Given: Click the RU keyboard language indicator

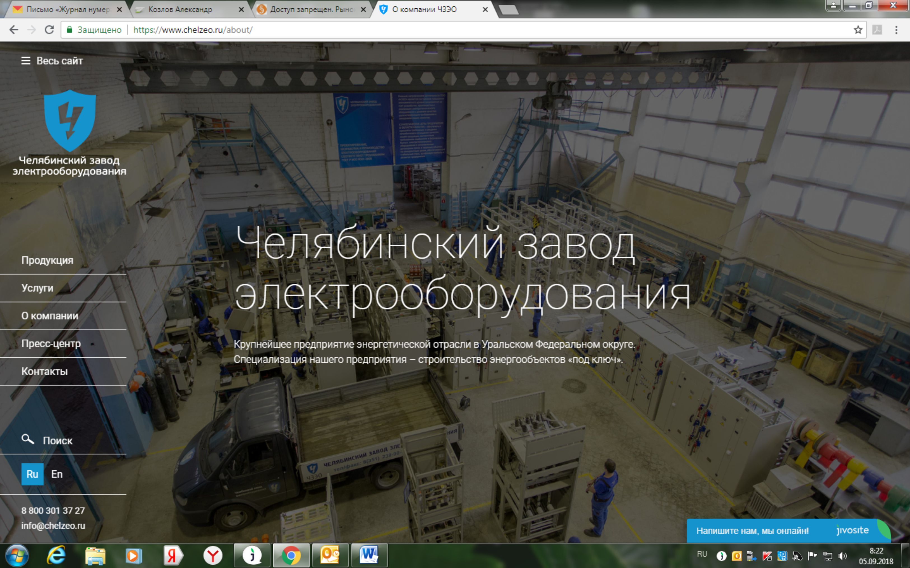Looking at the screenshot, I should (x=702, y=555).
